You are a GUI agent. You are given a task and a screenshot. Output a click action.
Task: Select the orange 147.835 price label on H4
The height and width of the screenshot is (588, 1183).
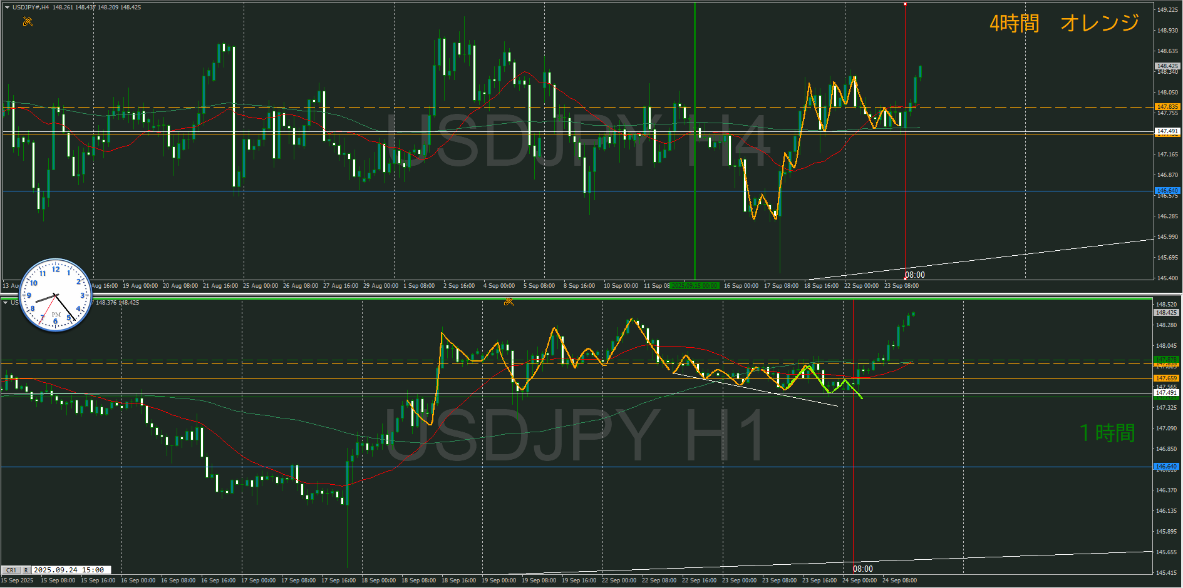point(1167,107)
